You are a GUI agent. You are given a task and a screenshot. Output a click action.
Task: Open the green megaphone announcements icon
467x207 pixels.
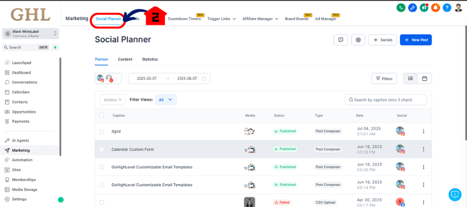[424, 7]
